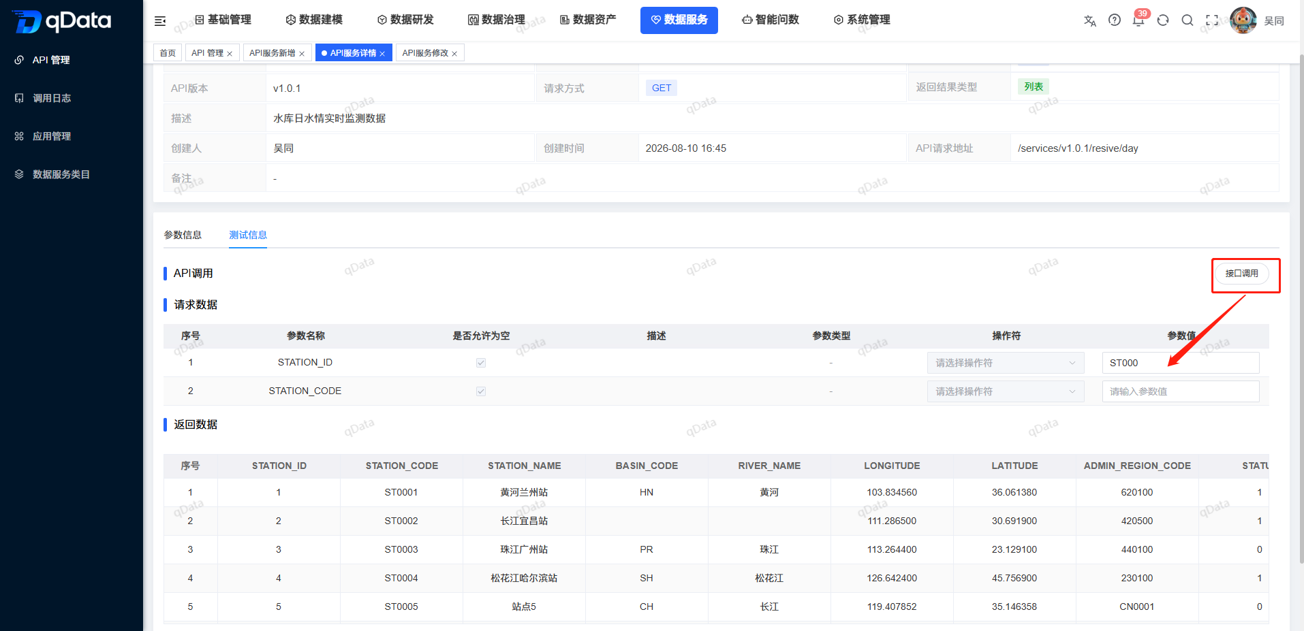Image resolution: width=1304 pixels, height=631 pixels.
Task: Open operator dropdown for STATION_ID row
Action: click(x=1005, y=363)
